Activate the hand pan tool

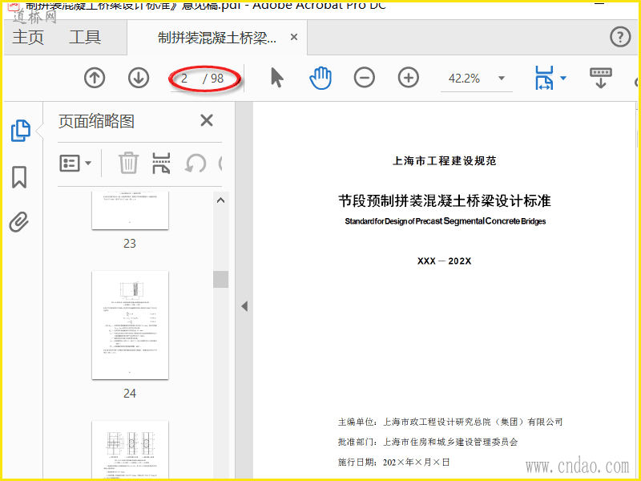(x=320, y=78)
